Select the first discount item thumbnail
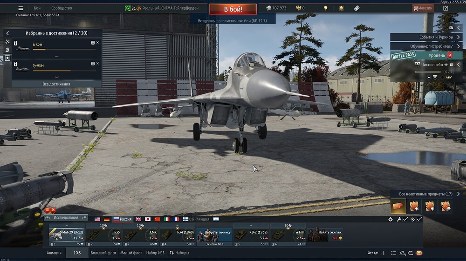This screenshot has width=466, height=261. pos(398,206)
